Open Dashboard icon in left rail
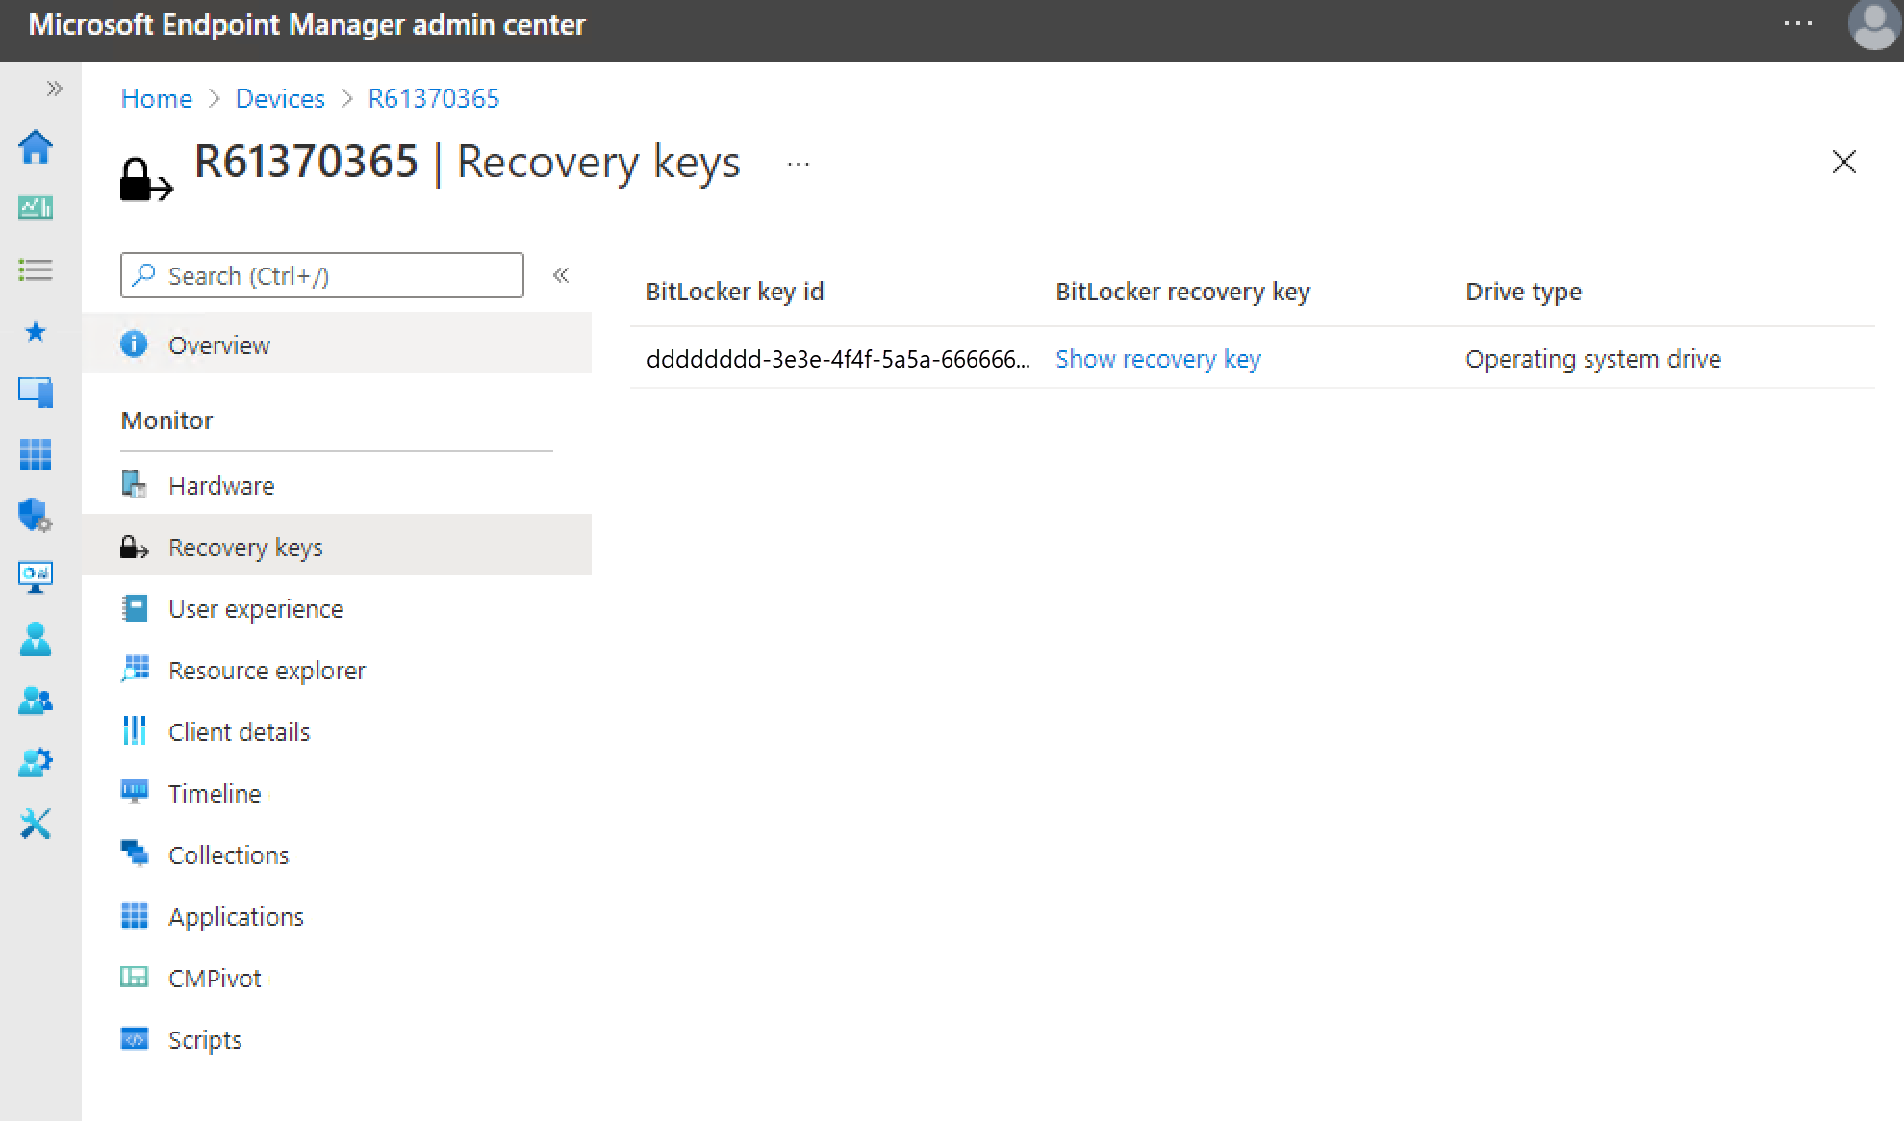Screen dimensions: 1904x1121 (x=36, y=208)
